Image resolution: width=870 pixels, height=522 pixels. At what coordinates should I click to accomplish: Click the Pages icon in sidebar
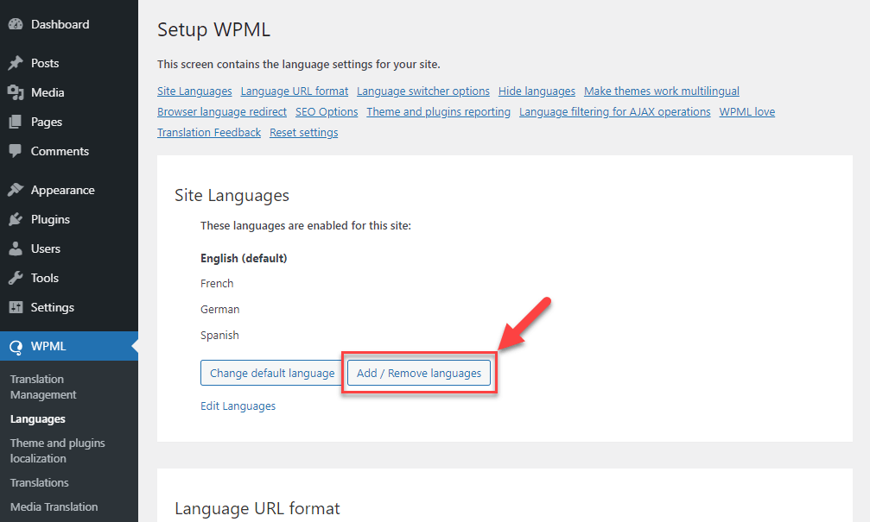tap(16, 122)
